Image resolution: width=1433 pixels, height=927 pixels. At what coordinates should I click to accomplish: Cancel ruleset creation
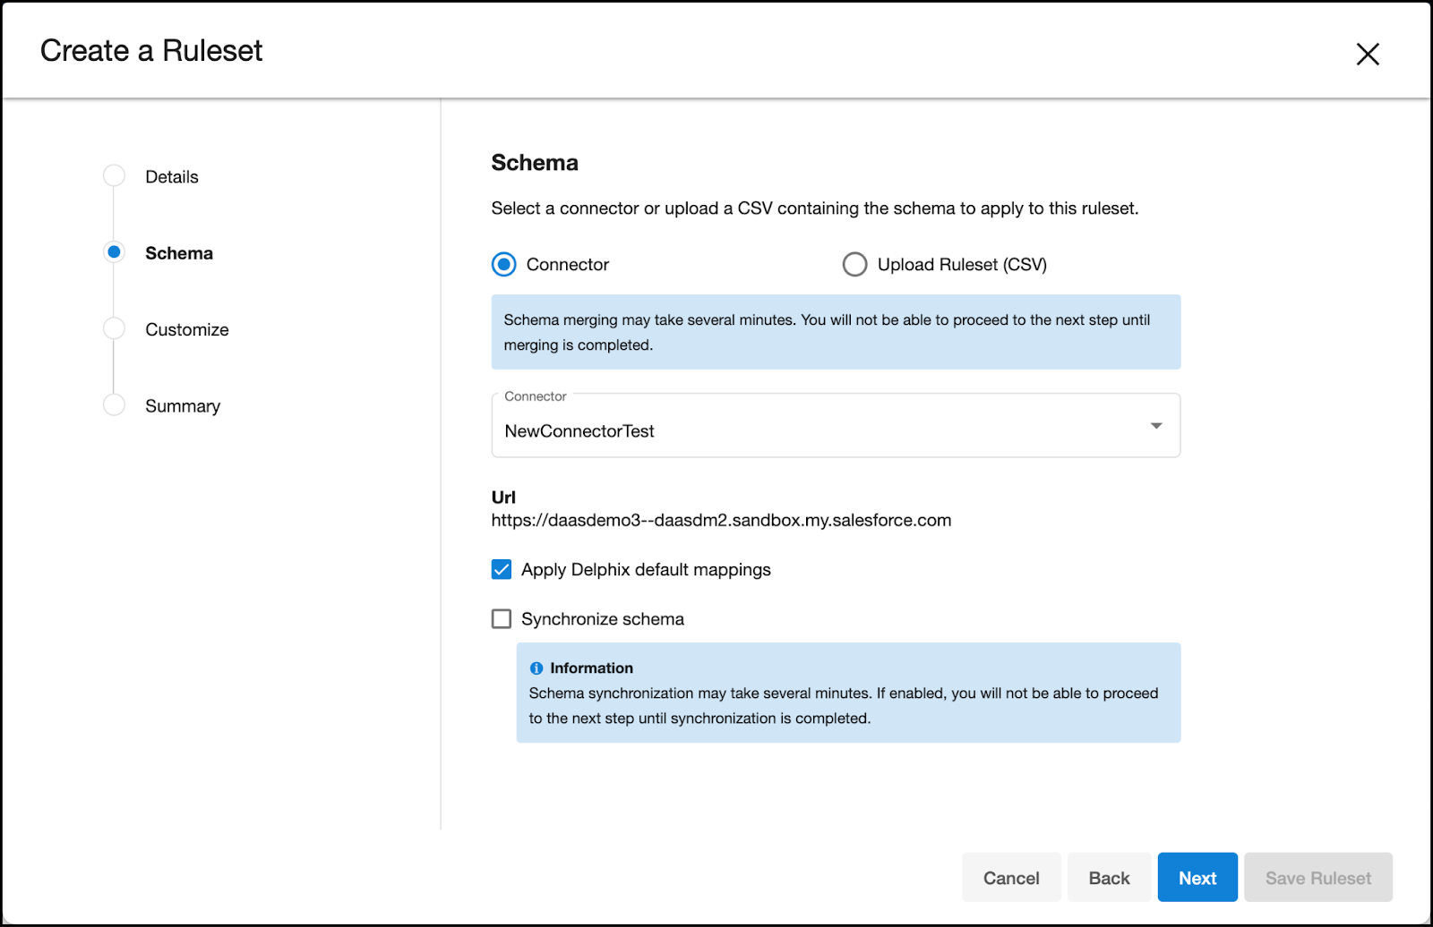click(x=1010, y=877)
